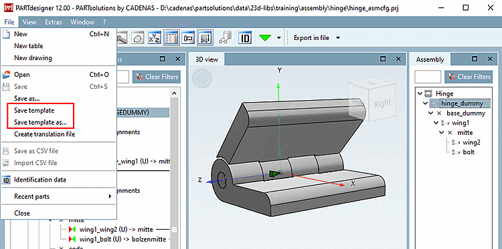Click the Right face of view cube
This screenshot has width=502, height=249.
pos(382,103)
